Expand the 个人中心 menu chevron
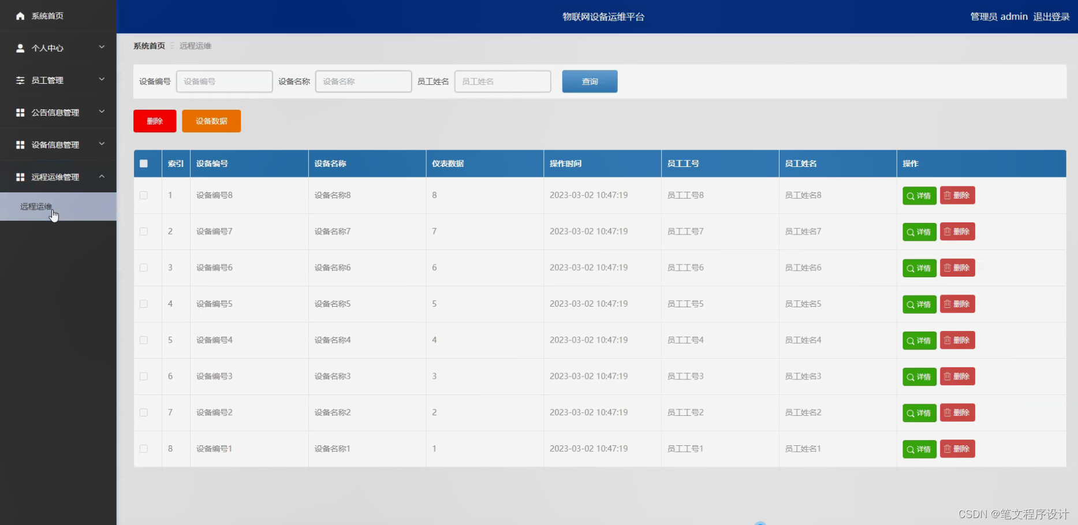Viewport: 1078px width, 525px height. pyautogui.click(x=102, y=47)
